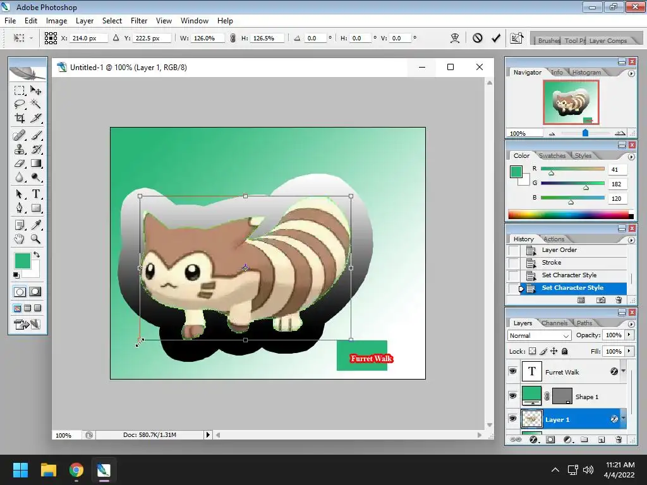
Task: Open the Filter menu
Action: coord(139,21)
